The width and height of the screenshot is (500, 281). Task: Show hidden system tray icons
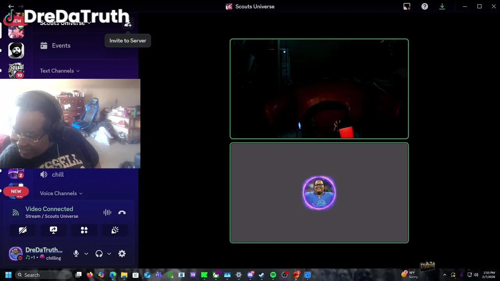pos(445,275)
